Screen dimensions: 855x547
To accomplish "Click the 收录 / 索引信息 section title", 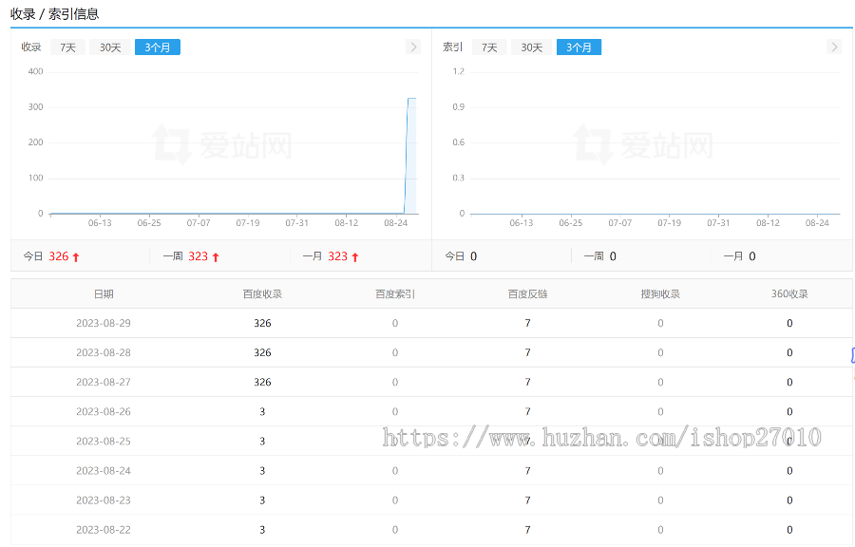I will click(54, 14).
